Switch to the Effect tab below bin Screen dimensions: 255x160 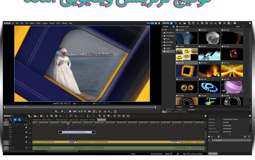(170, 112)
